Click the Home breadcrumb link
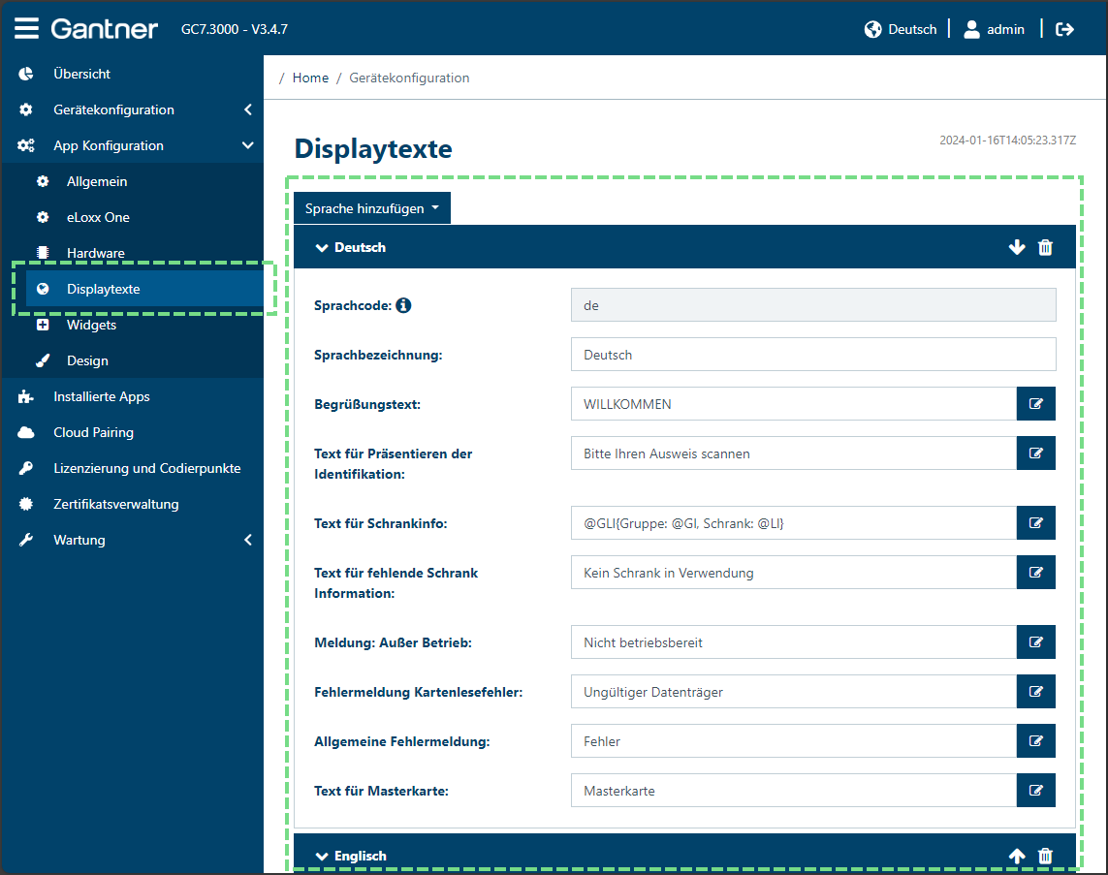 coord(310,78)
